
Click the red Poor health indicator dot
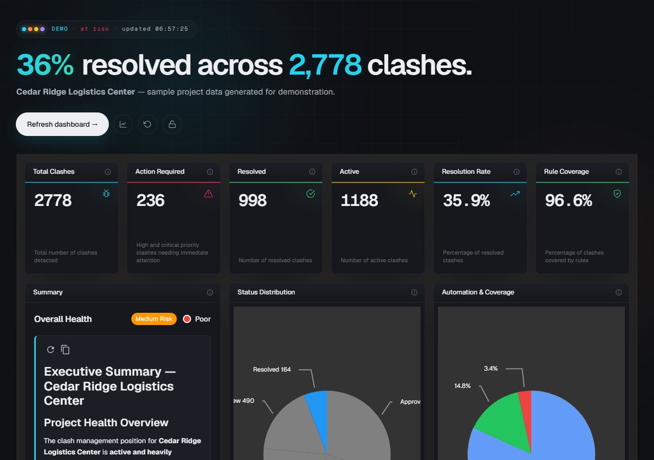pyautogui.click(x=187, y=319)
